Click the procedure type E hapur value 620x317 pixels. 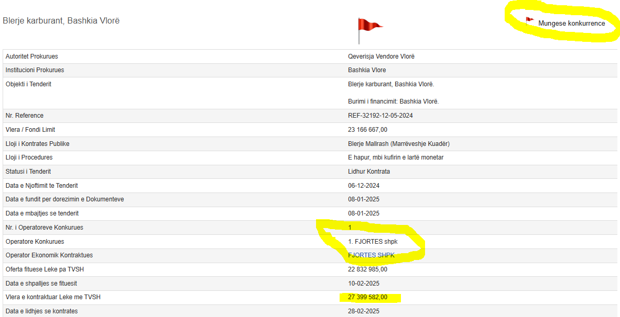tap(396, 157)
